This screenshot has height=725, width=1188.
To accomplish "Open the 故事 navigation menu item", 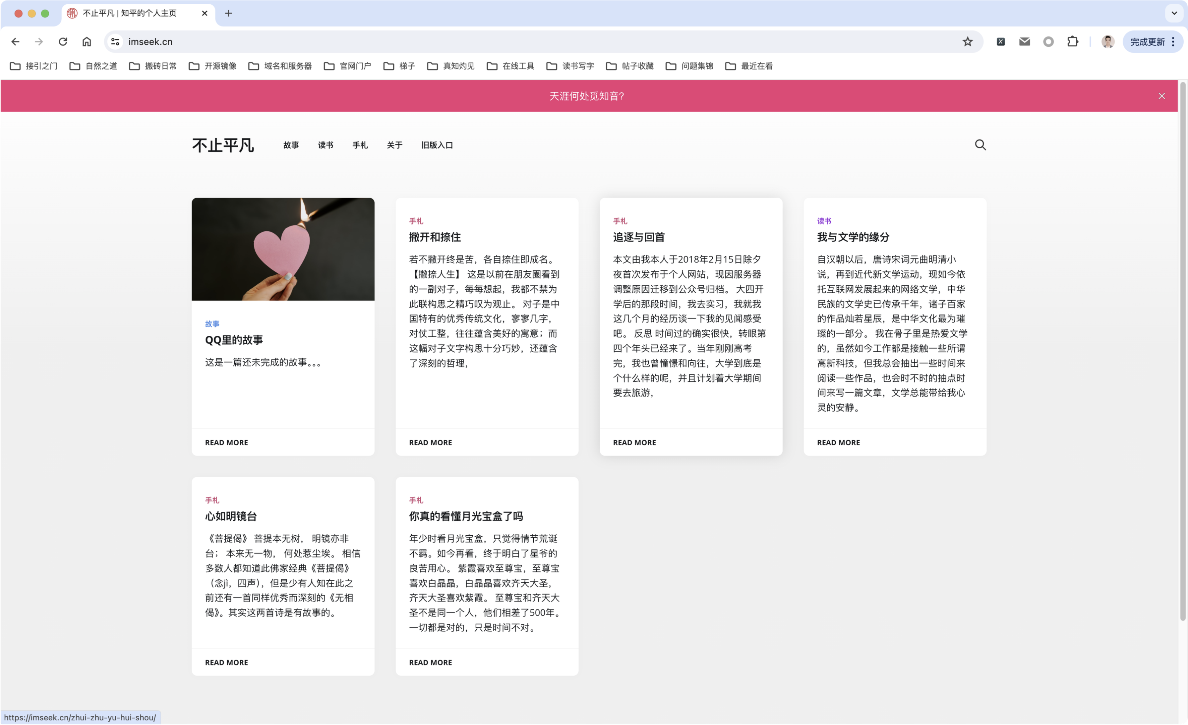I will click(x=291, y=145).
